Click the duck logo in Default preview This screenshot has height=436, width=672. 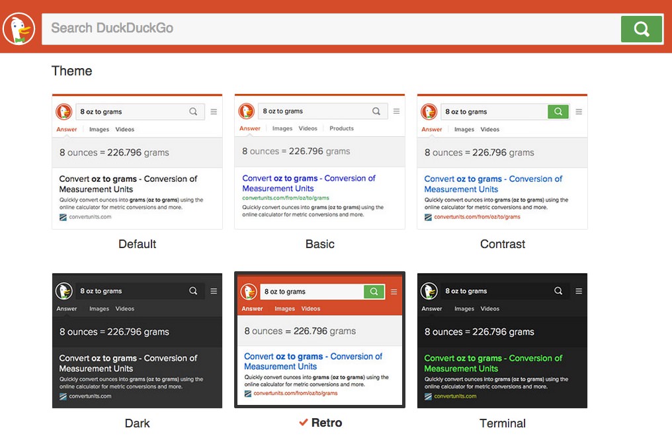pos(64,111)
